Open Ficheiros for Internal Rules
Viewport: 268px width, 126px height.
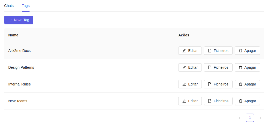coord(218,84)
